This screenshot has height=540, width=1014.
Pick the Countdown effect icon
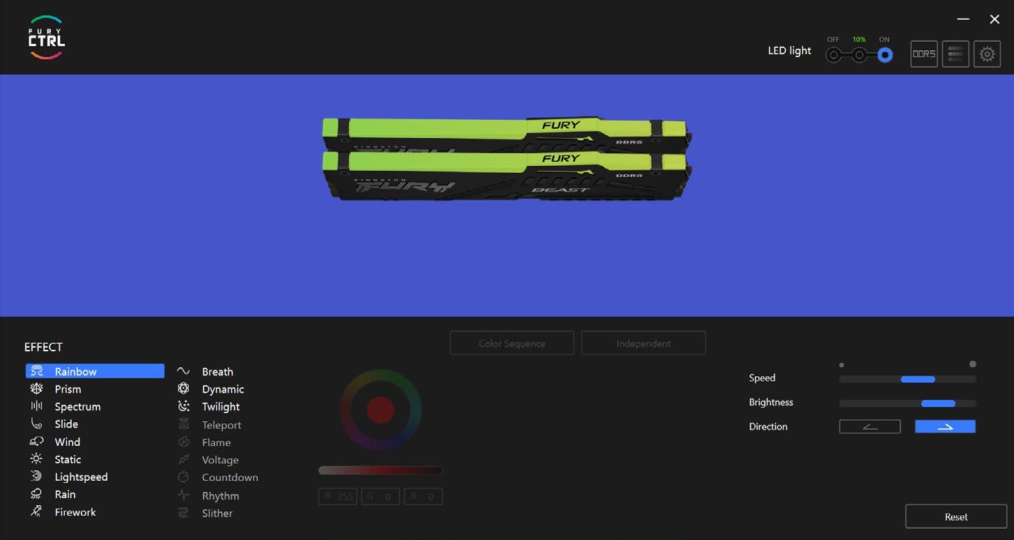coord(183,477)
